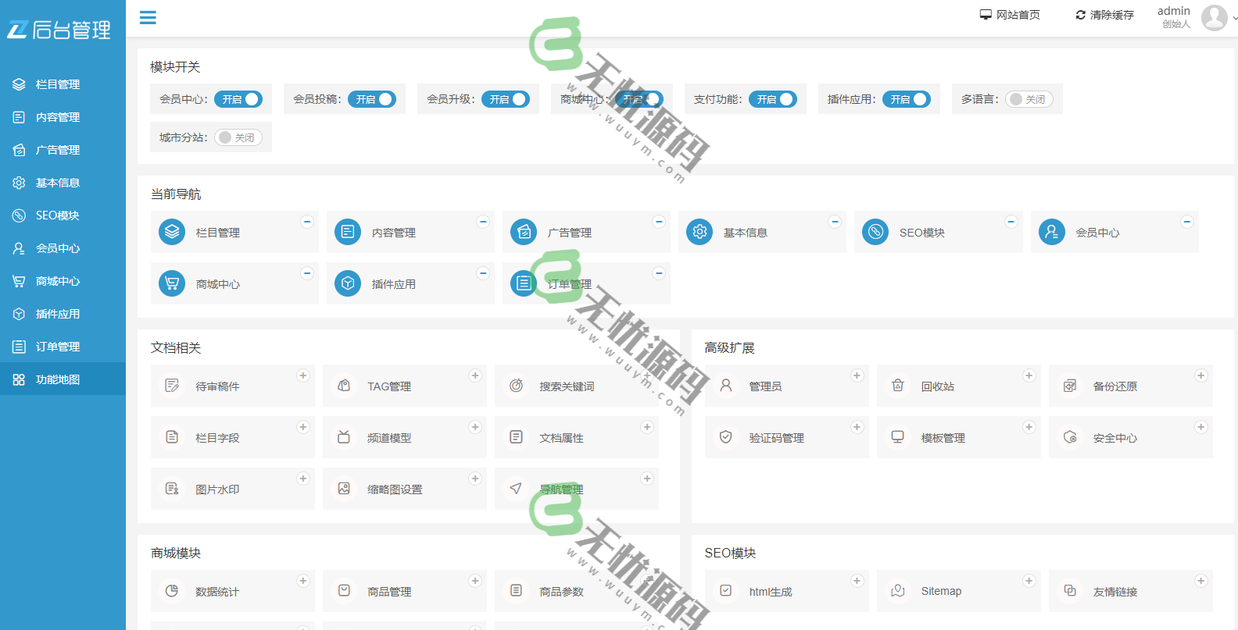Click the 网站首页 link in header

click(1010, 15)
